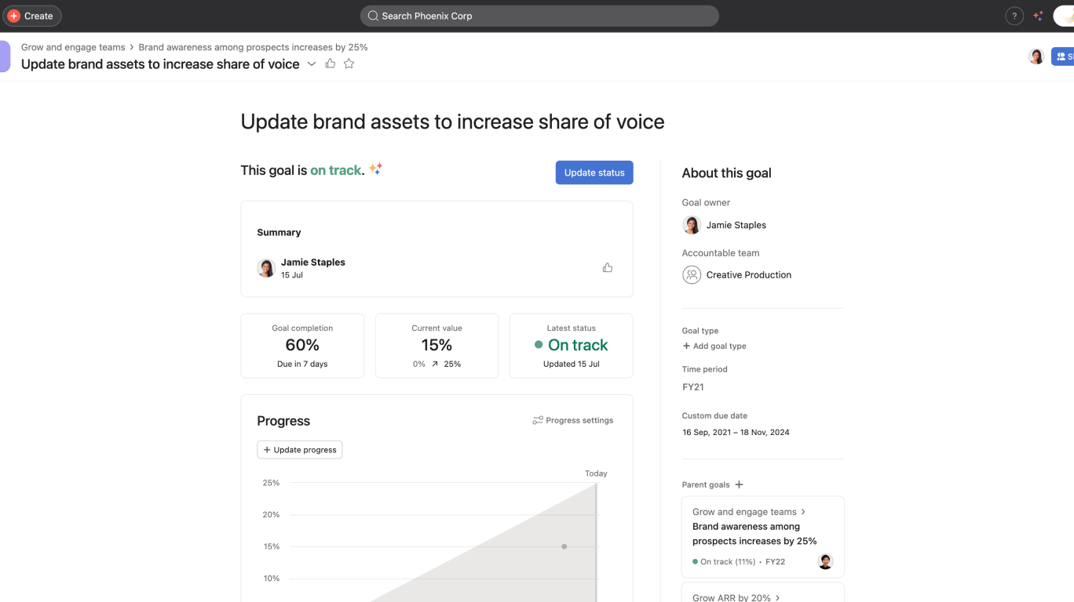Star this goal as a favorite
Image resolution: width=1074 pixels, height=602 pixels.
[x=349, y=63]
